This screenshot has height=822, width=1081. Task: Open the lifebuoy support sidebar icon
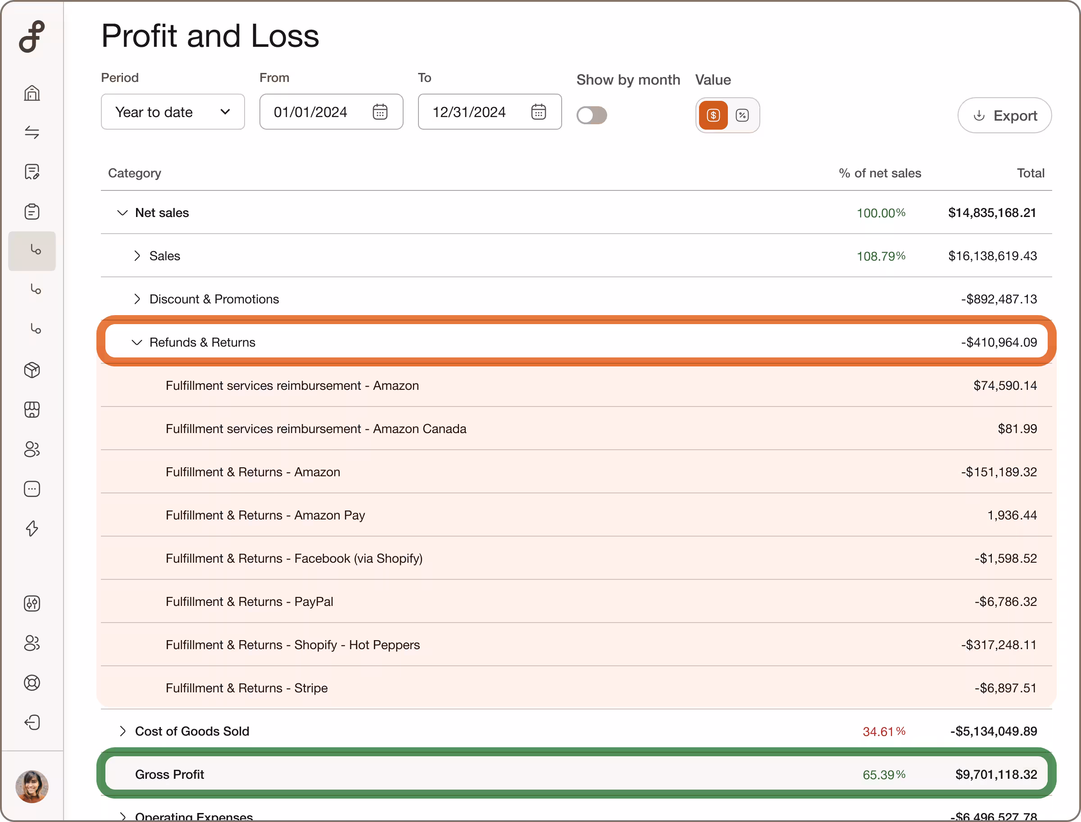tap(32, 682)
